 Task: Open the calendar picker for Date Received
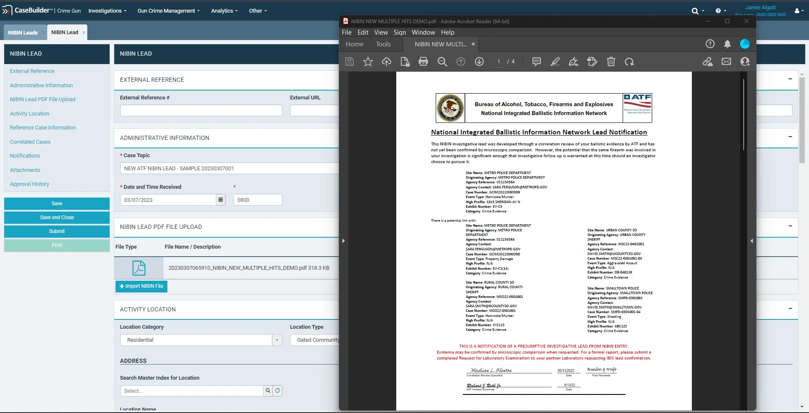pyautogui.click(x=220, y=200)
